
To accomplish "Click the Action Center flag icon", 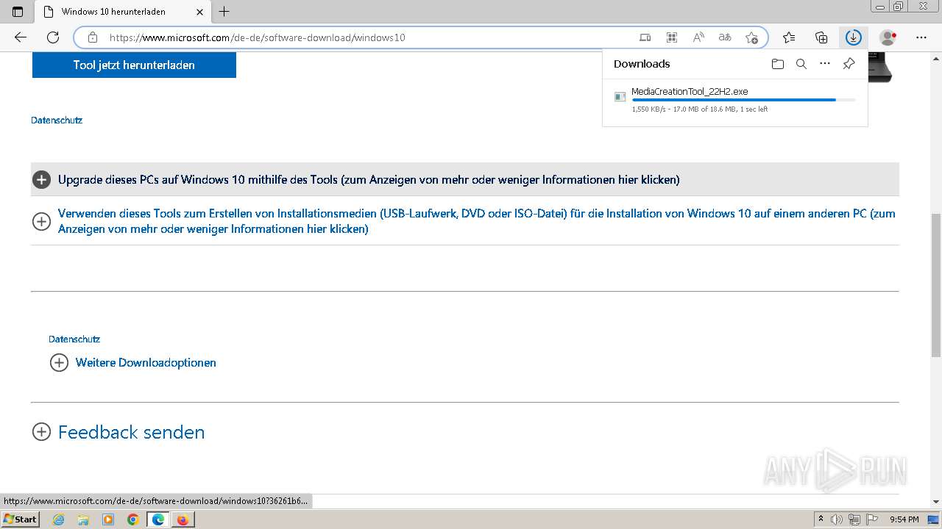I will [x=871, y=519].
